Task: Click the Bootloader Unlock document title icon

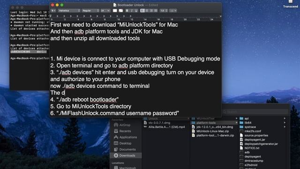Action: point(115,5)
